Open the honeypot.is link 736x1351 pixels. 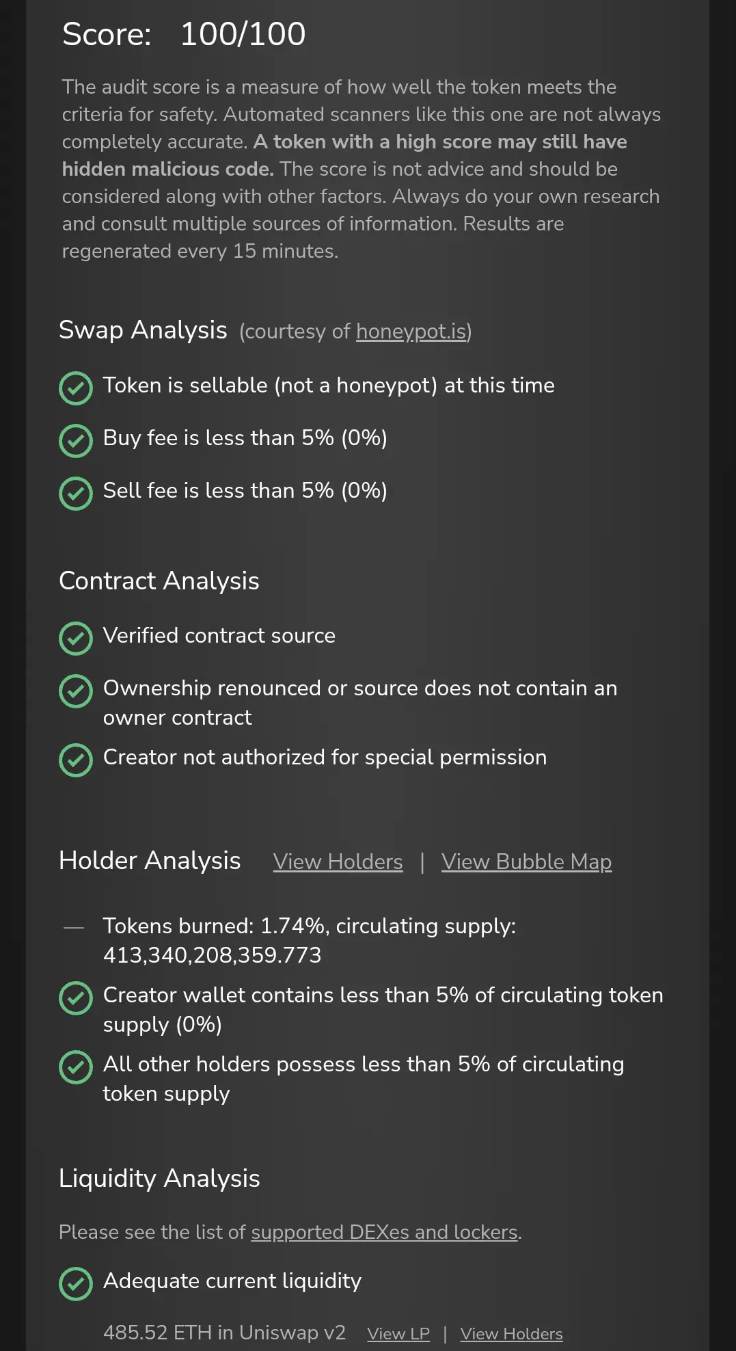pyautogui.click(x=411, y=332)
